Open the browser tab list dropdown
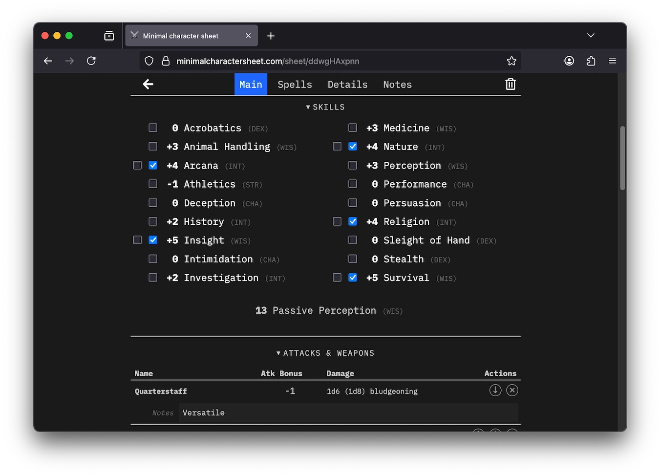 591,36
